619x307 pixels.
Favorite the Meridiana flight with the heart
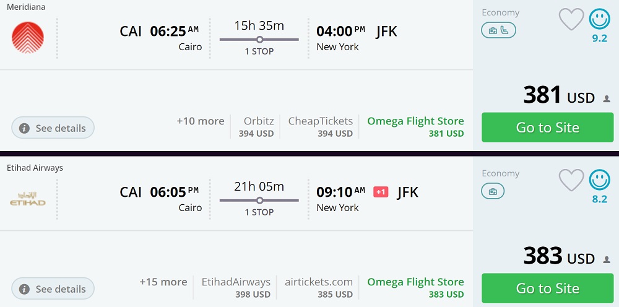571,20
